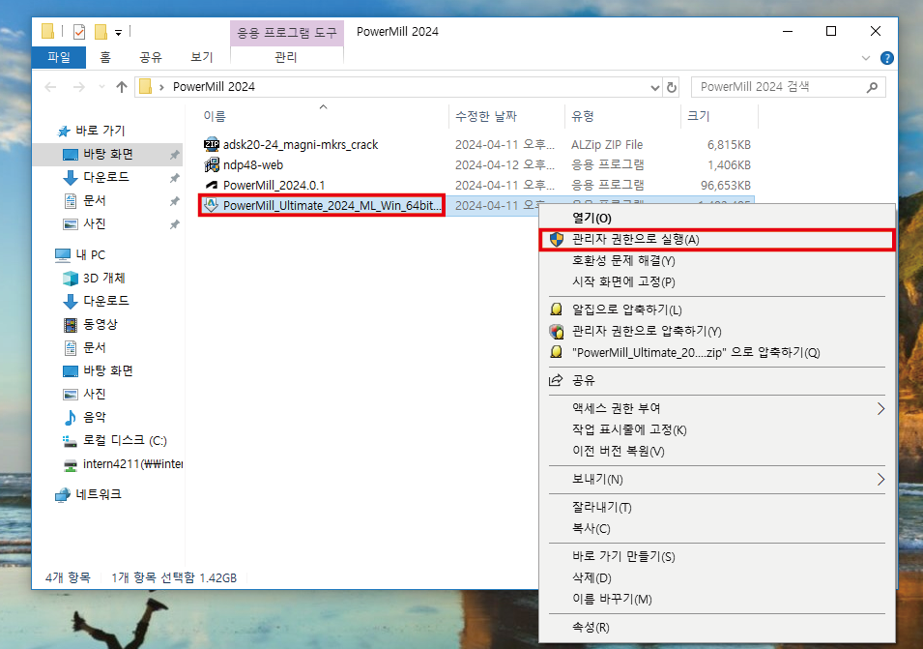Viewport: 923px width, 649px height.
Task: Select 호환성 문제 해결(Y) menu entry
Action: (717, 261)
